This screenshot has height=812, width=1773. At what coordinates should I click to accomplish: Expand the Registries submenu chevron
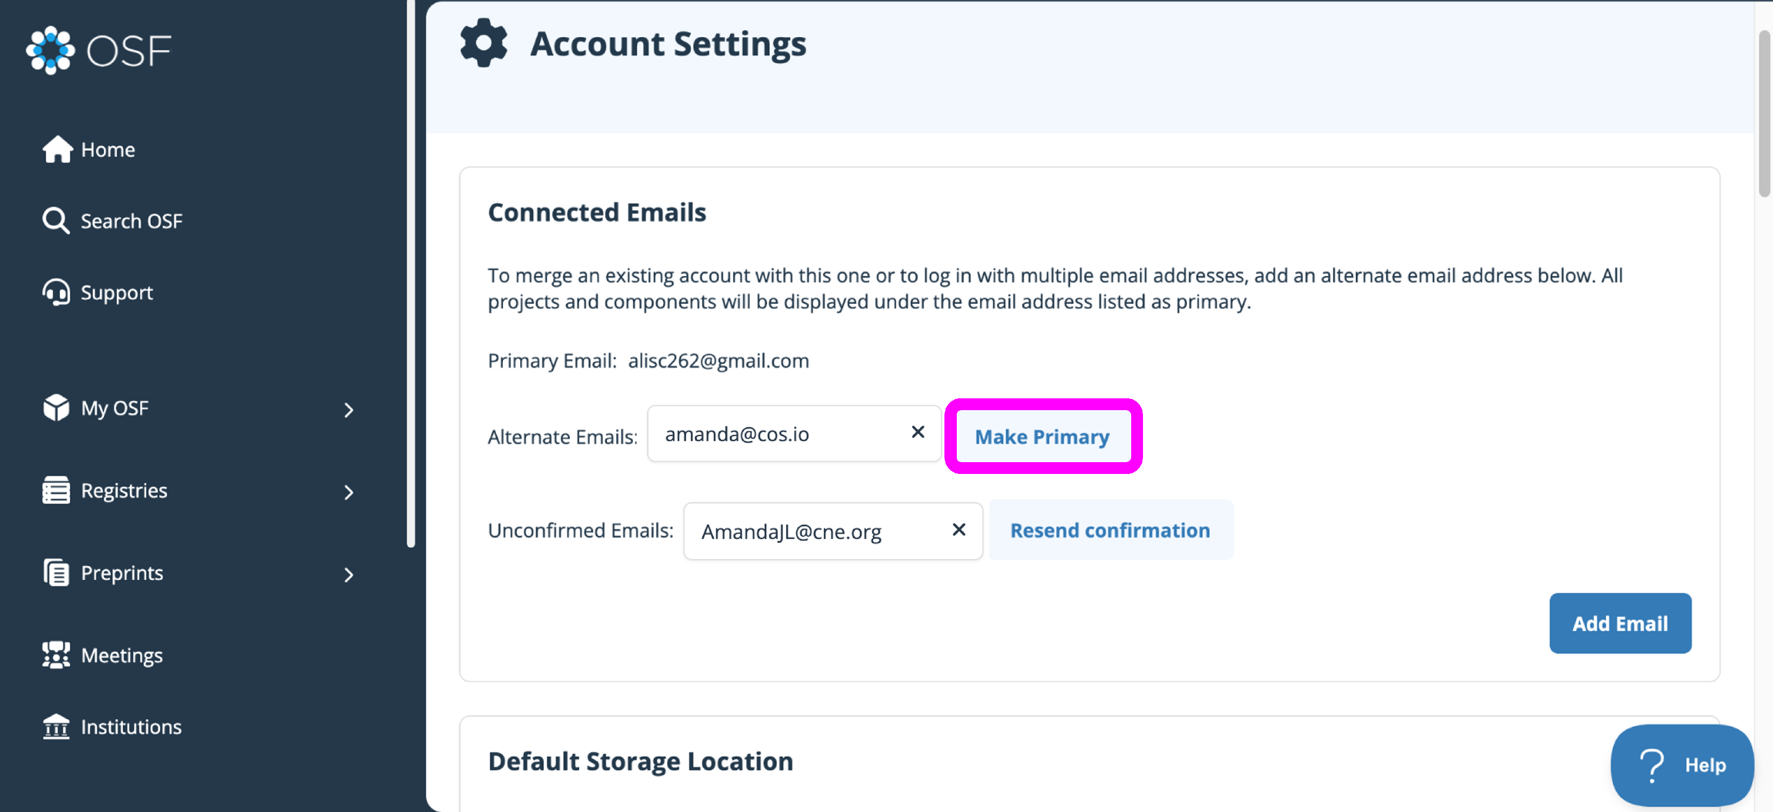[x=349, y=493]
